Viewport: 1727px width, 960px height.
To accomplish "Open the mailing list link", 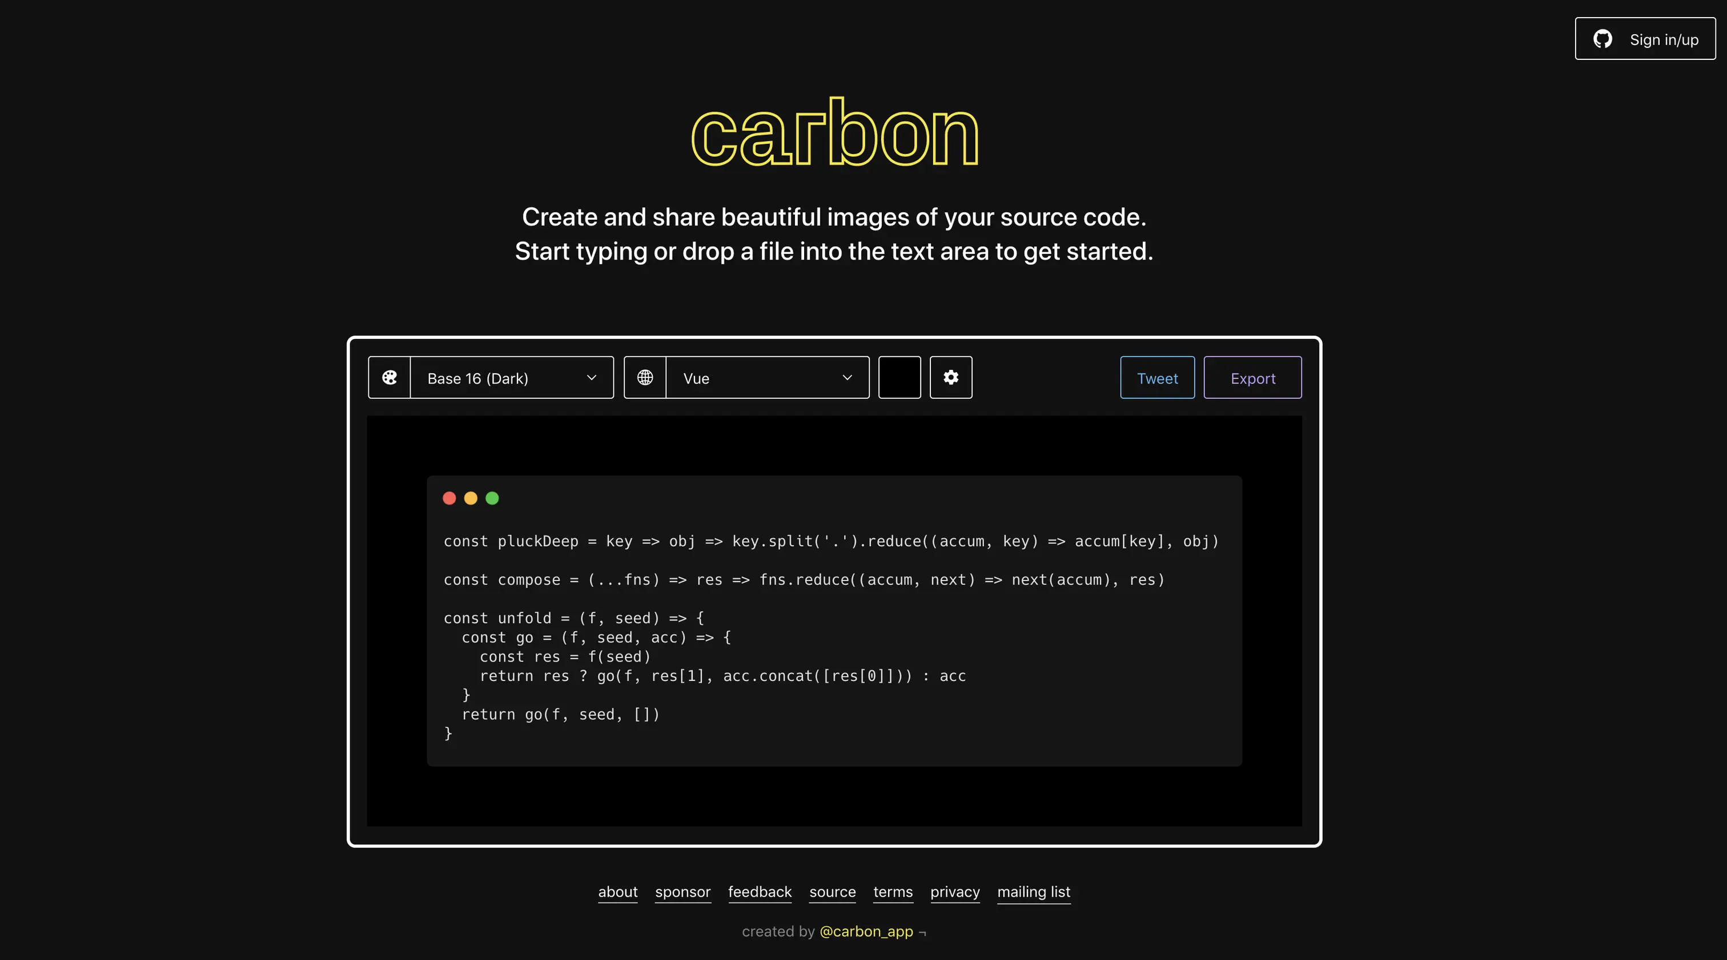I will click(1033, 892).
